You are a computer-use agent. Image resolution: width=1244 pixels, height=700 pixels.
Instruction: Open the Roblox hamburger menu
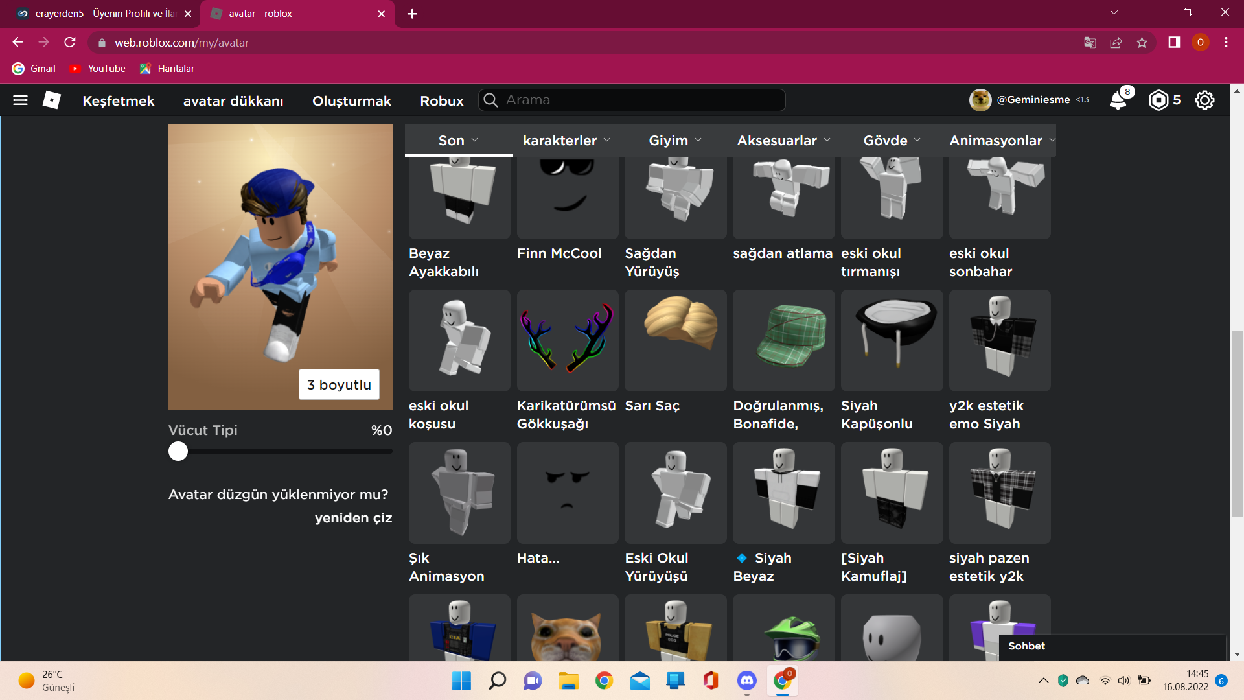tap(20, 100)
